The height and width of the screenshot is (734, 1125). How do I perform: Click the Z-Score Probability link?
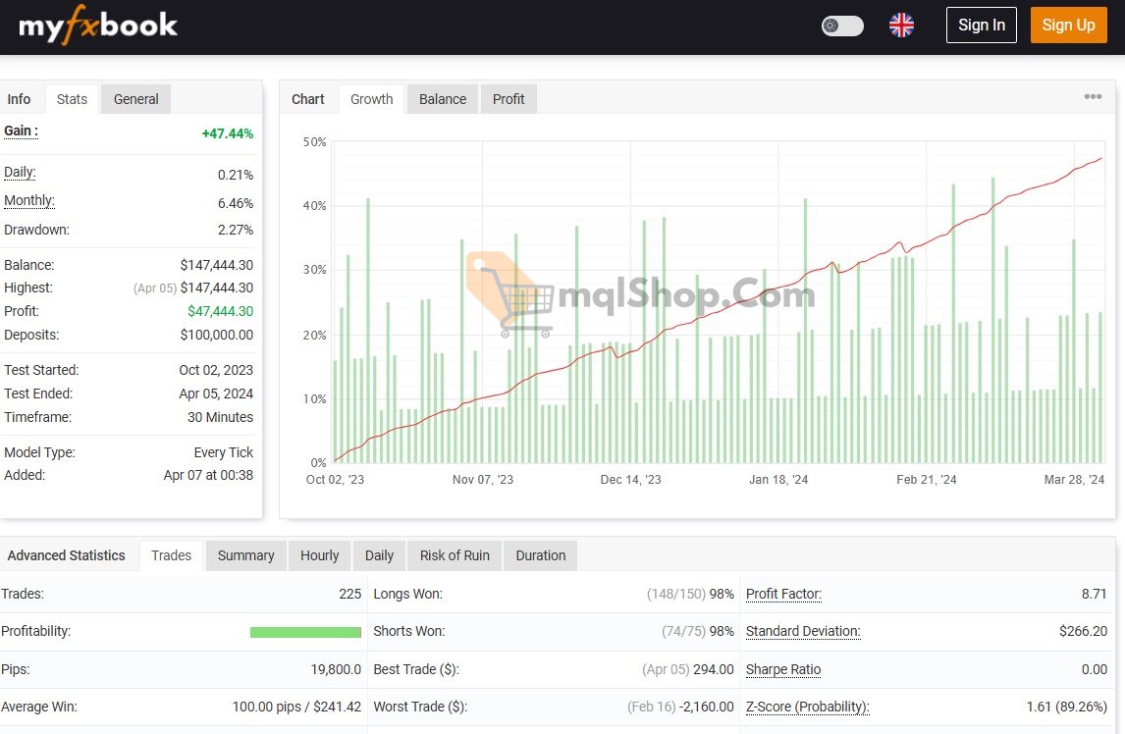click(x=807, y=707)
